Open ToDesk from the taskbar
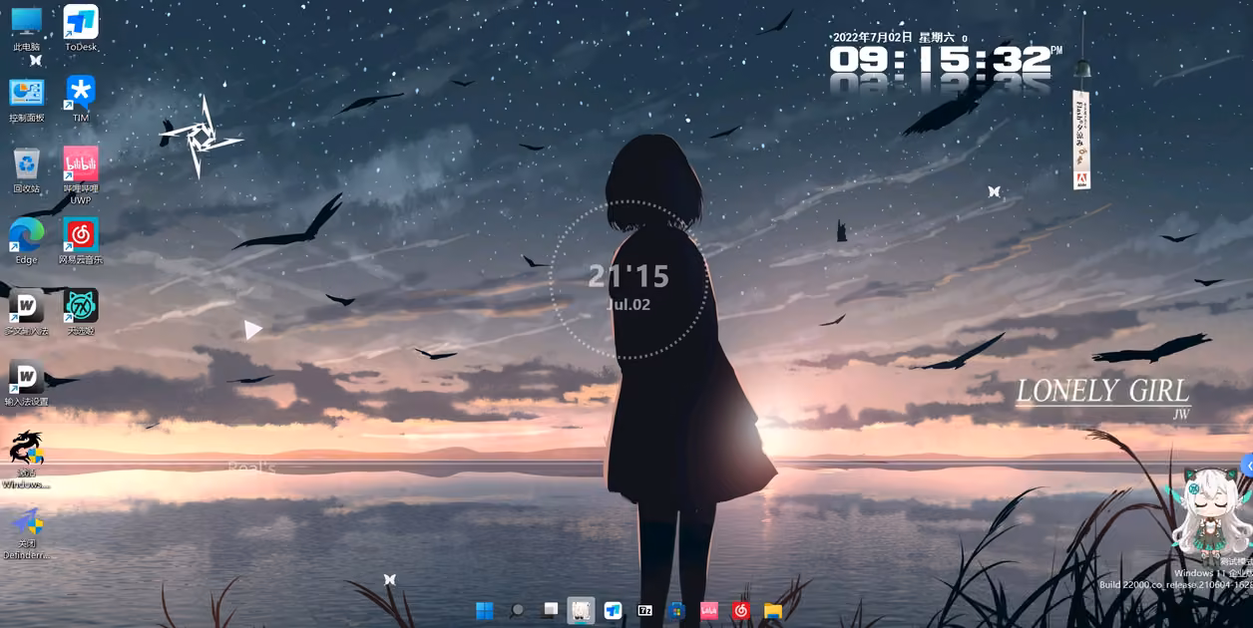Viewport: 1253px width, 628px height. [x=613, y=610]
